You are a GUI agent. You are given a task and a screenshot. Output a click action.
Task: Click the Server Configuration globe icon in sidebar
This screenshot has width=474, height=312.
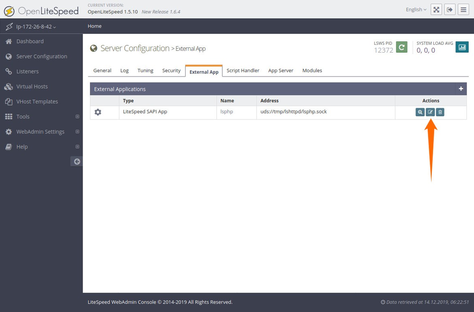[x=9, y=57]
